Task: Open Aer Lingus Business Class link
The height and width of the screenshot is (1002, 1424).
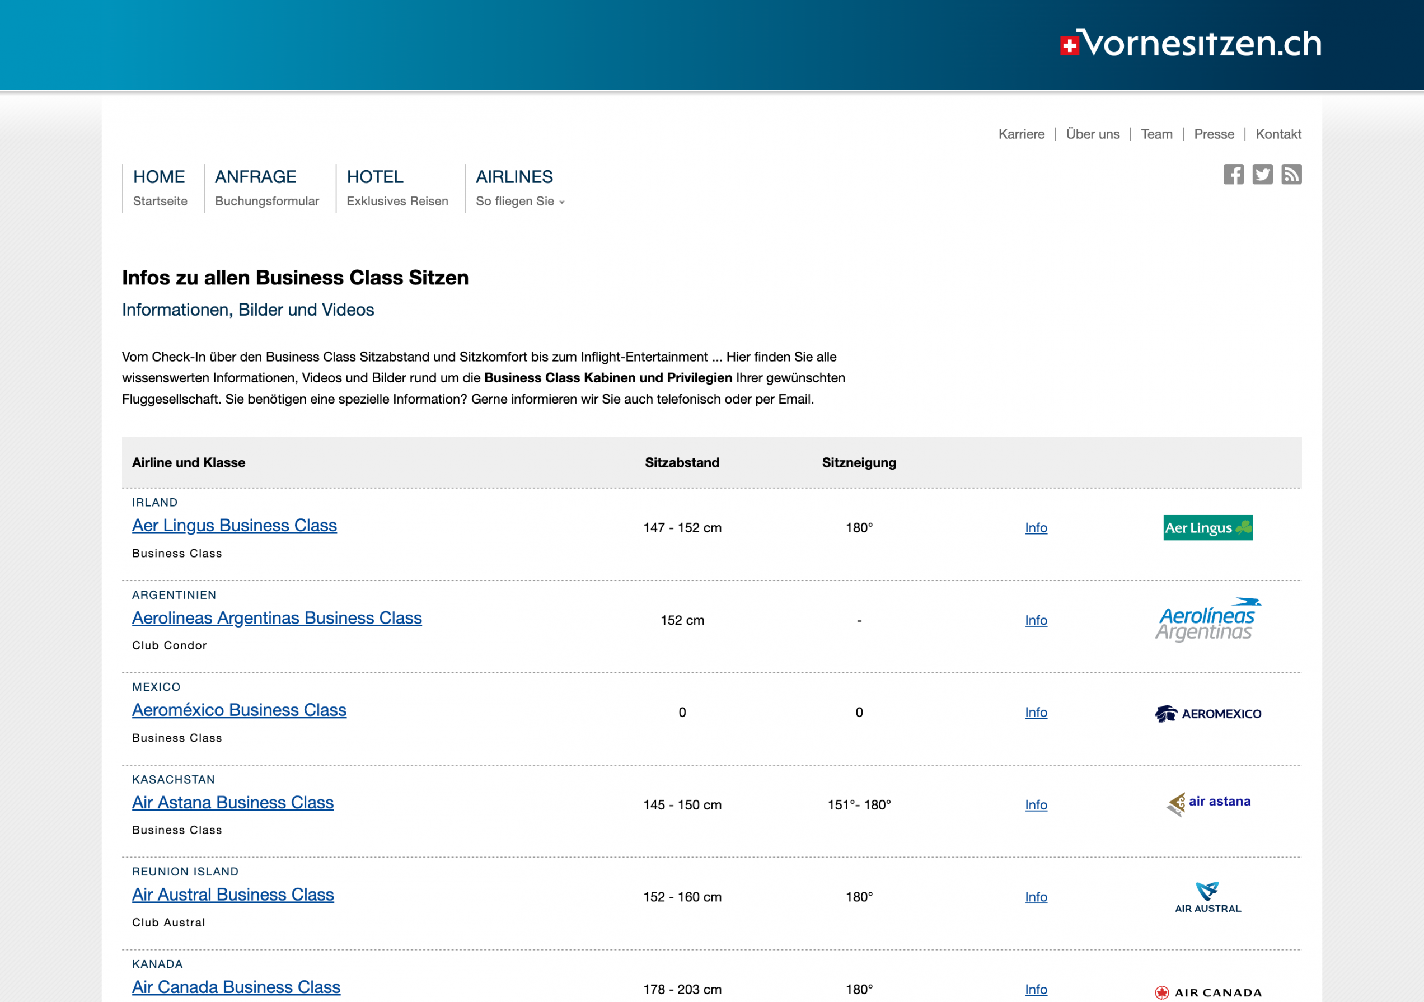Action: [x=235, y=525]
